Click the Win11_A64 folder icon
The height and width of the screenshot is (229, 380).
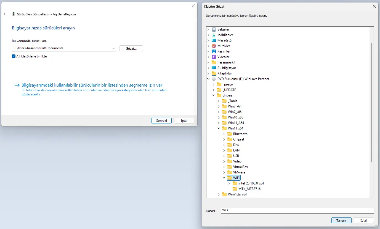click(224, 123)
